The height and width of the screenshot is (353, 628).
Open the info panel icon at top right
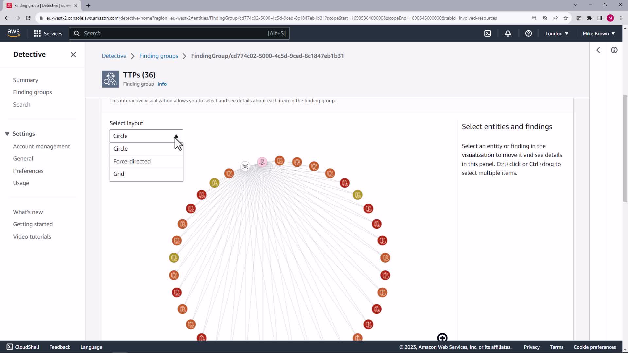tap(614, 50)
